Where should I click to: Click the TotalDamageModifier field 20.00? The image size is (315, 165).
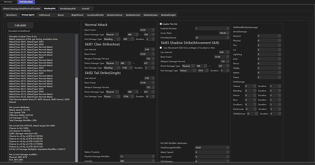[x=212, y=148]
